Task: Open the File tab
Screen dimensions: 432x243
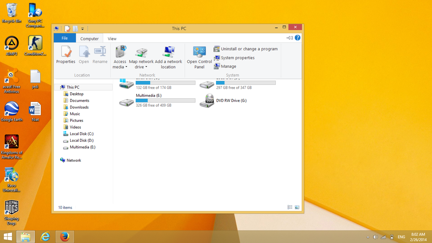Action: pyautogui.click(x=64, y=38)
